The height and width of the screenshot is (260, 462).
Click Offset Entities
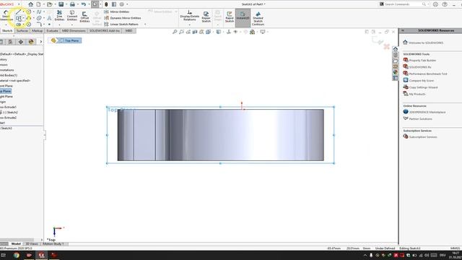pyautogui.click(x=84, y=17)
